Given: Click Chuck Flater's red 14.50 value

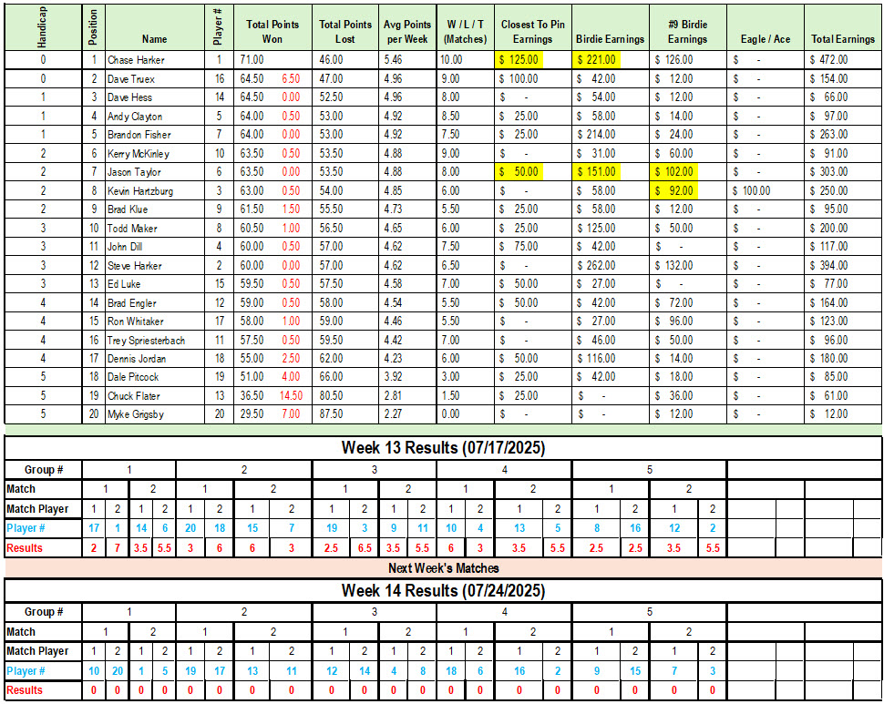Looking at the screenshot, I should click(x=291, y=396).
